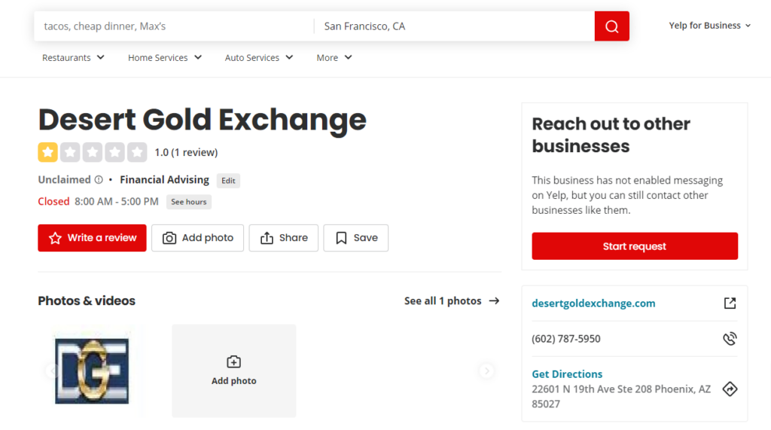Focus the San Francisco, CA location field
This screenshot has height=430, width=771.
454,26
